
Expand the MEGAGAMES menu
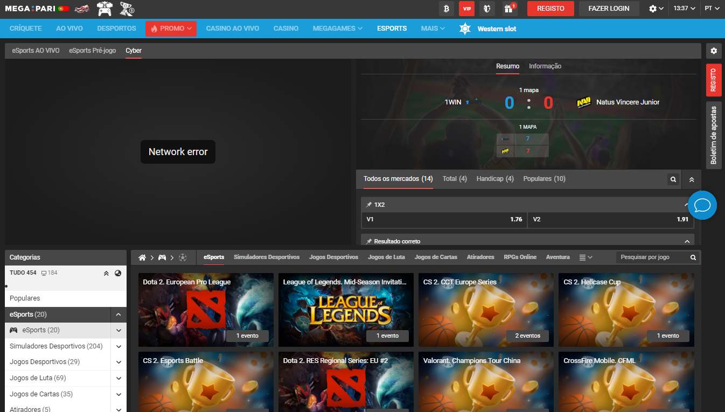[338, 29]
